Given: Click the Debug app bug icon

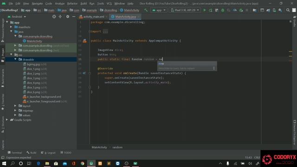Looking at the screenshot, I should 223,10.
